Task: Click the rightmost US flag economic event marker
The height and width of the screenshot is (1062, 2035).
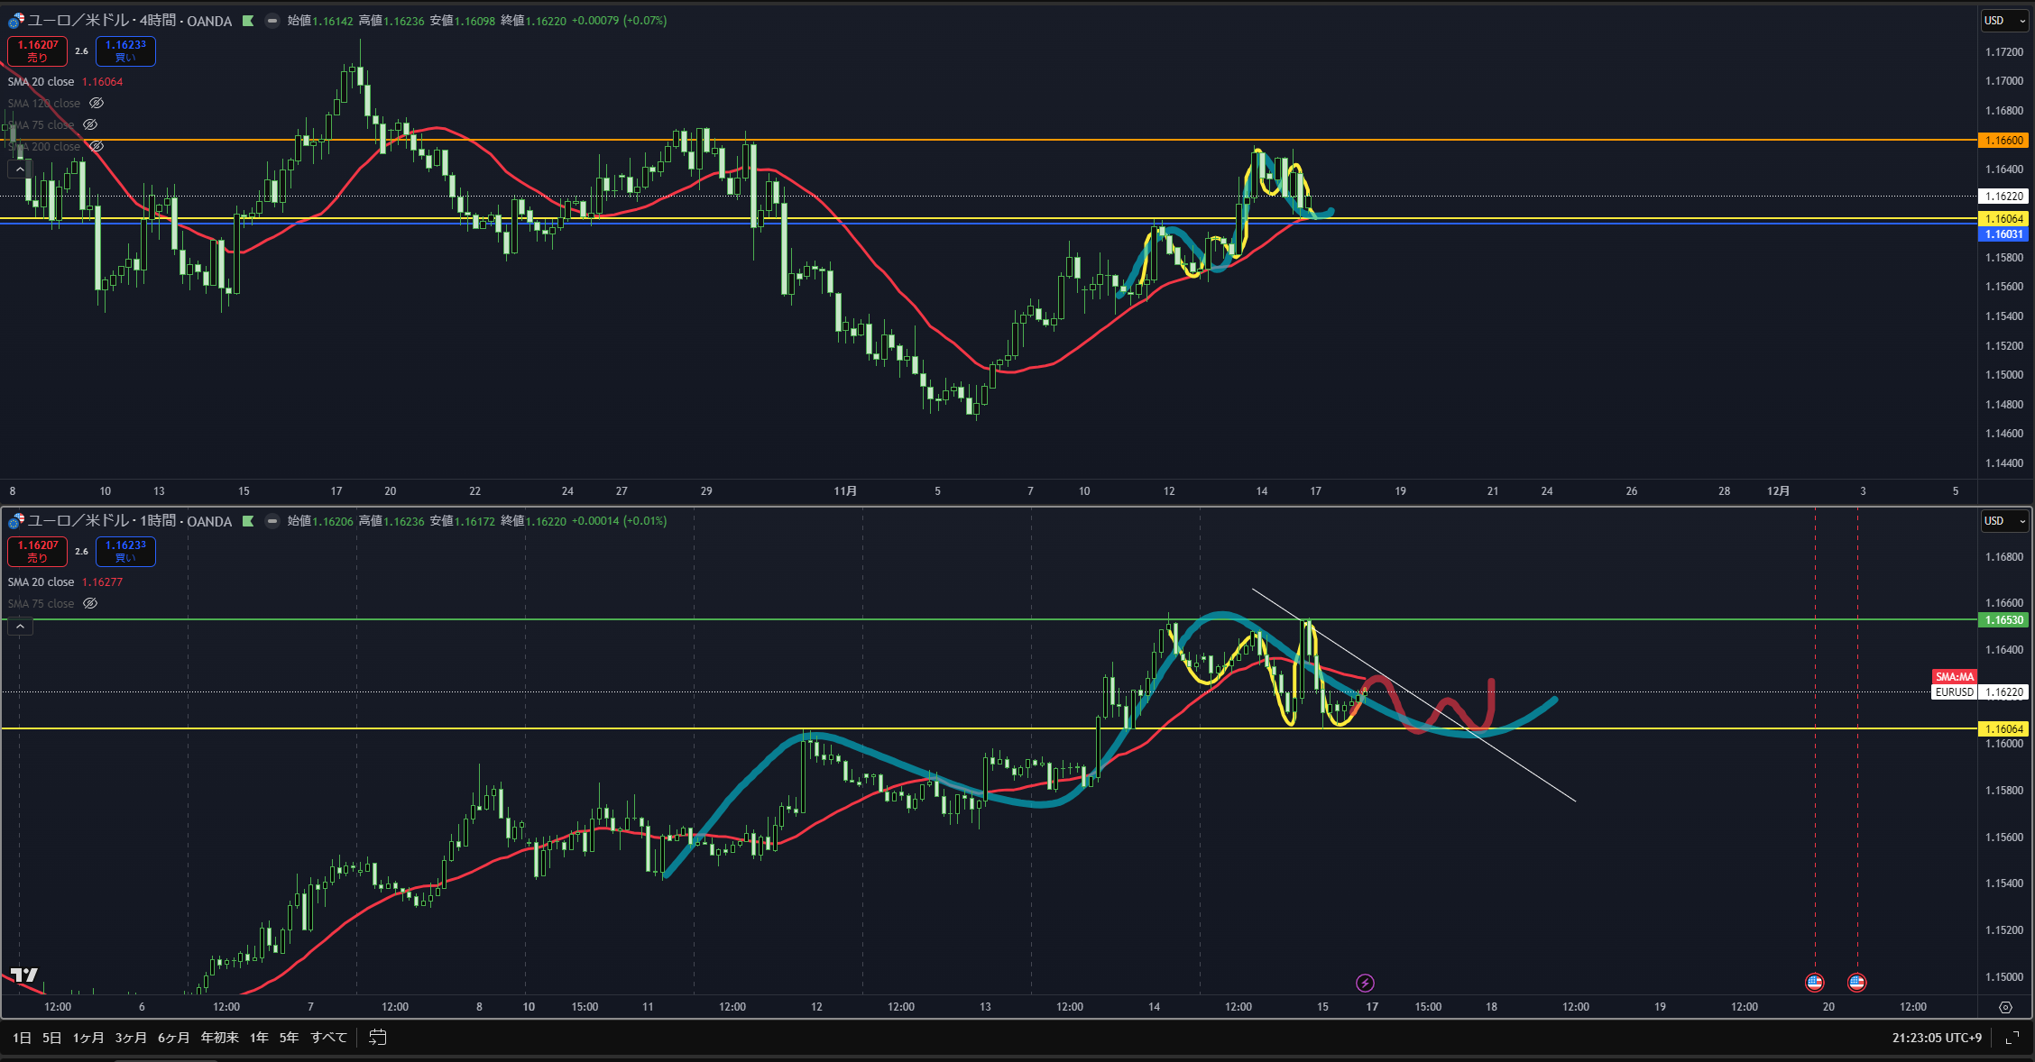Action: (x=1856, y=983)
